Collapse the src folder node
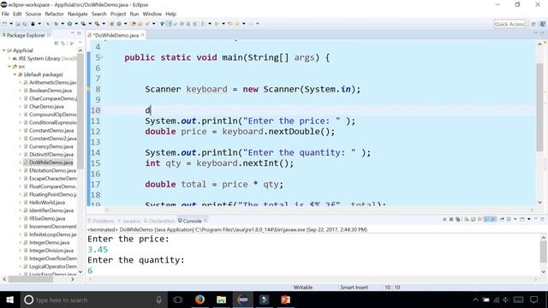Image resolution: width=548 pixels, height=308 pixels. click(9, 67)
